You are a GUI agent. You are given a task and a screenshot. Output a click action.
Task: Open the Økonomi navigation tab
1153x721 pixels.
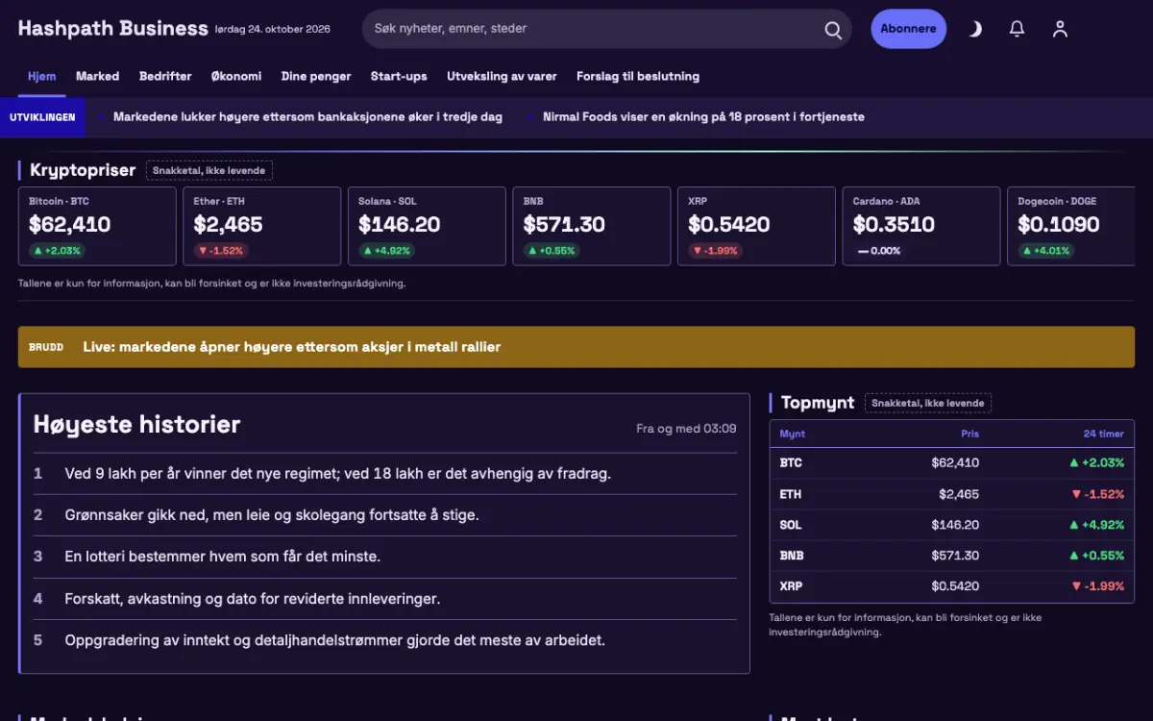pyautogui.click(x=236, y=76)
